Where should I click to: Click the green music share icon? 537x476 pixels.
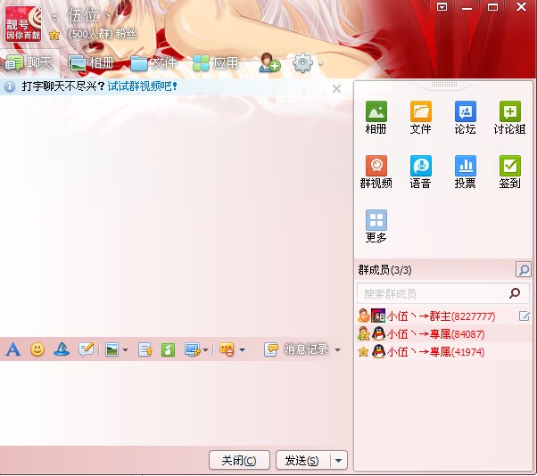point(168,349)
